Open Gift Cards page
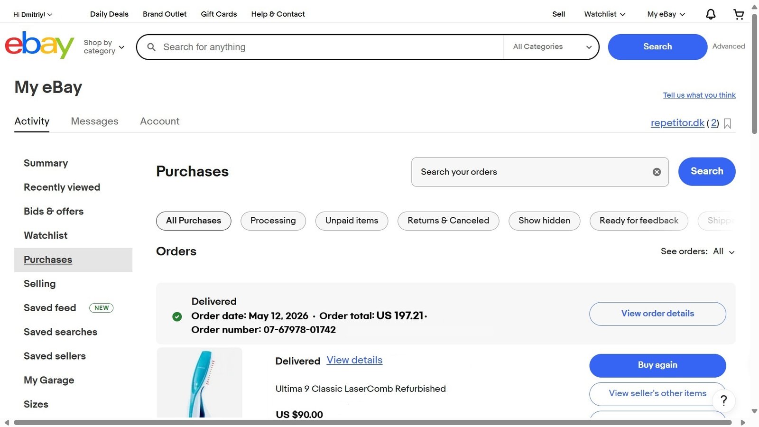The image size is (759, 427). tap(219, 14)
